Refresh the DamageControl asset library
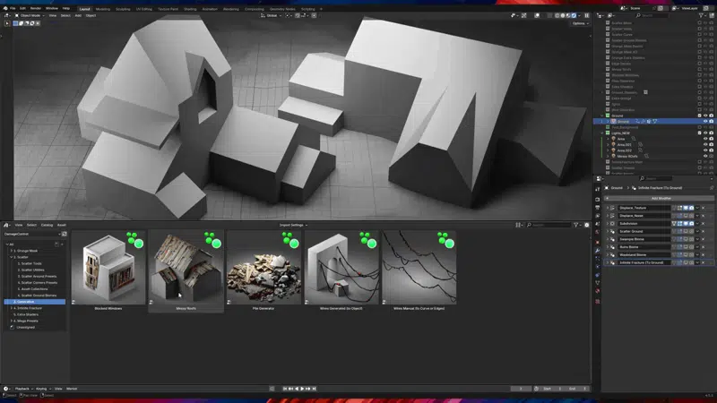Screen dimensions: 717x403 point(64,234)
